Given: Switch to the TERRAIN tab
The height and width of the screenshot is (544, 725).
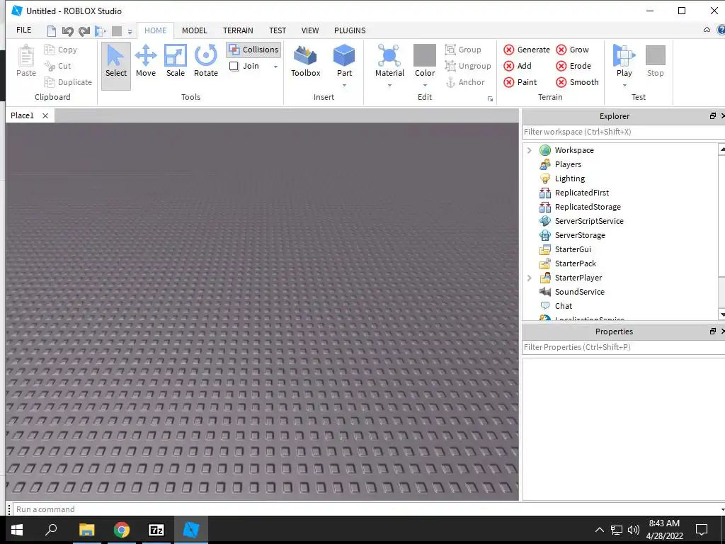Looking at the screenshot, I should [238, 30].
